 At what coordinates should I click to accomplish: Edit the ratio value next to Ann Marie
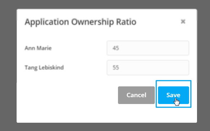click(x=148, y=48)
